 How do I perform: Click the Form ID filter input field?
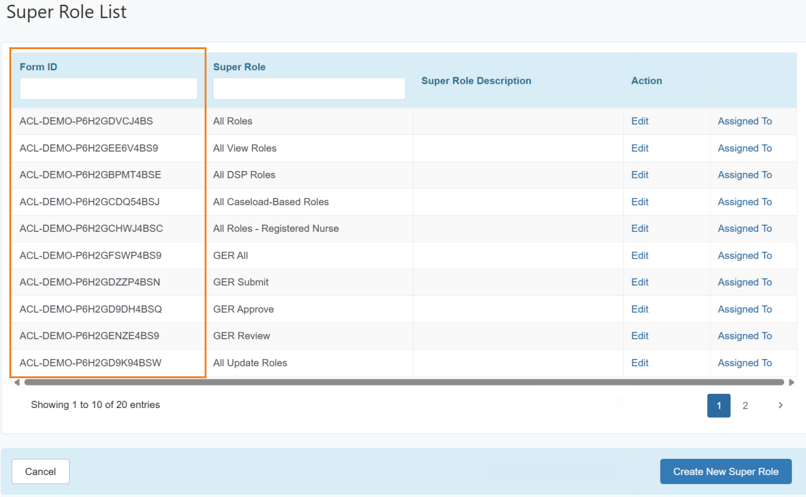(108, 88)
